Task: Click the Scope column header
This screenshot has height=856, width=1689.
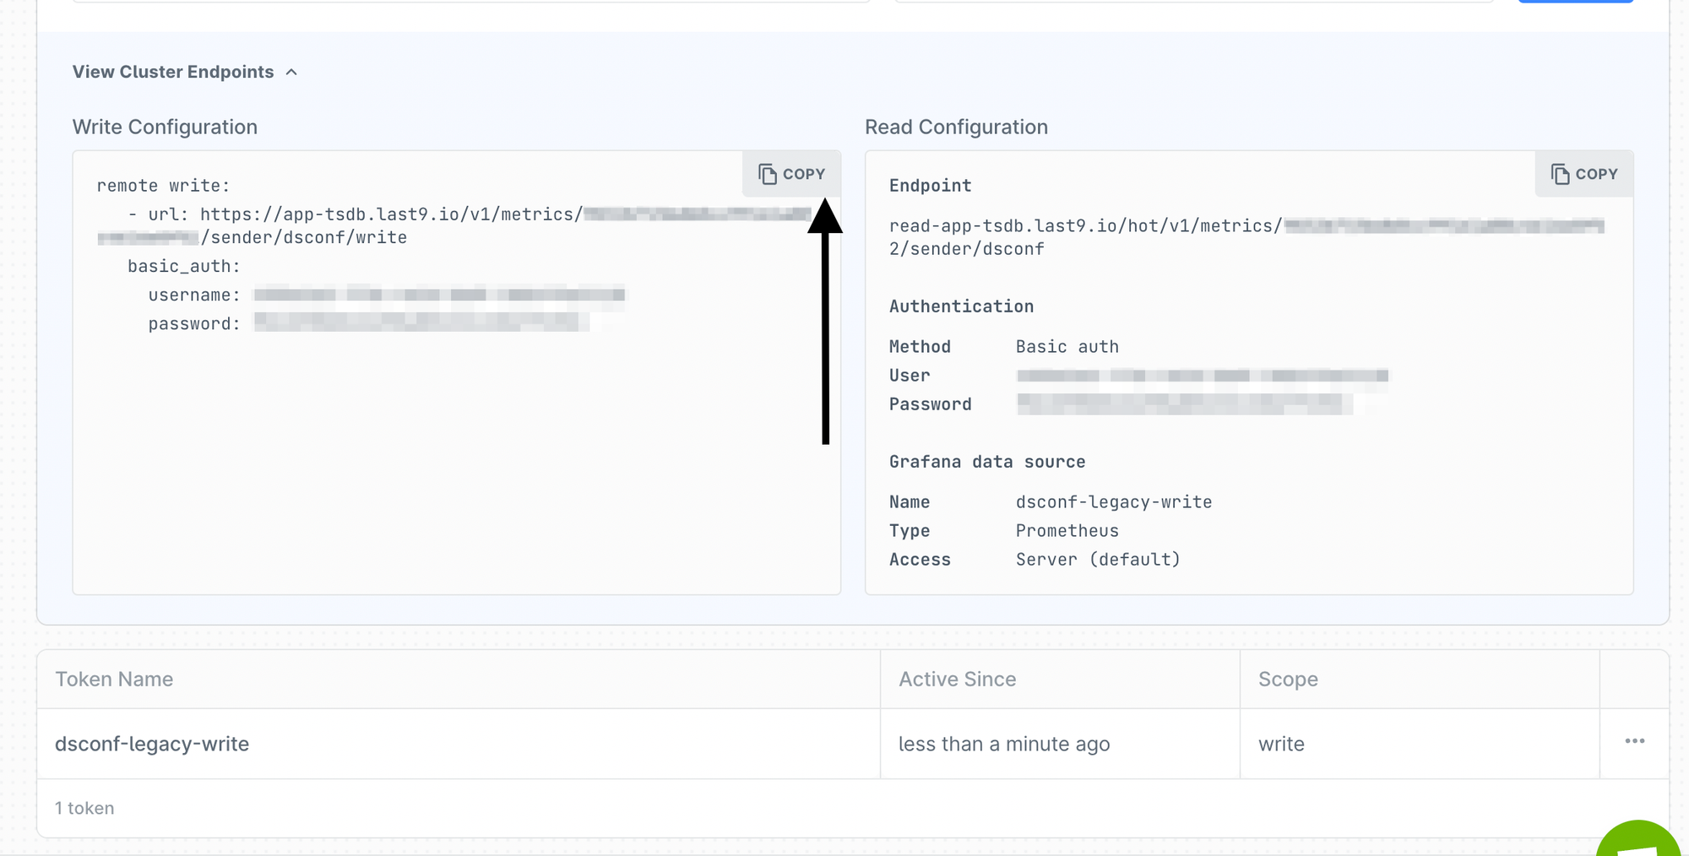Action: (x=1288, y=679)
